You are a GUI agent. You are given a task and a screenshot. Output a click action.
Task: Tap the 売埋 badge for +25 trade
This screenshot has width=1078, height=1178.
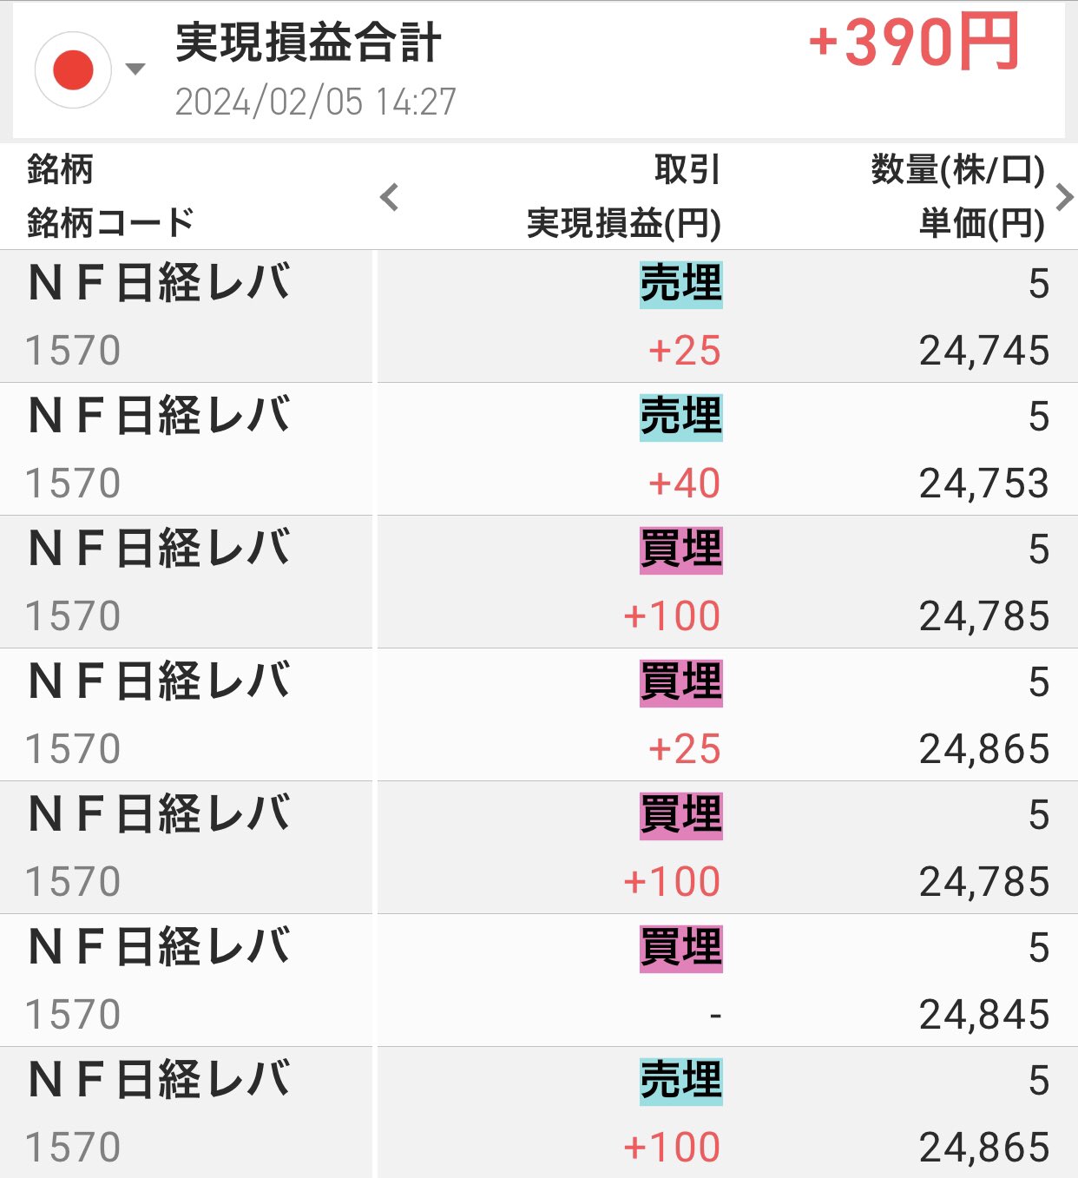[680, 285]
